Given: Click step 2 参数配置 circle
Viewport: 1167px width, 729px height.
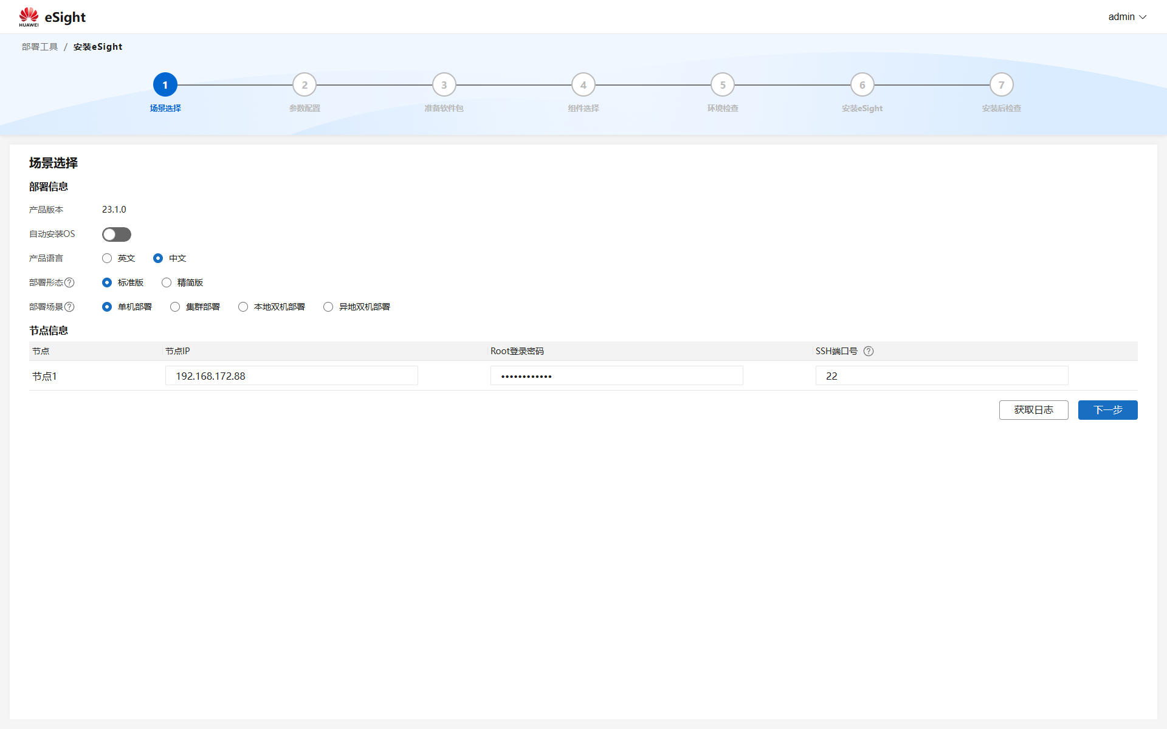Looking at the screenshot, I should tap(305, 85).
